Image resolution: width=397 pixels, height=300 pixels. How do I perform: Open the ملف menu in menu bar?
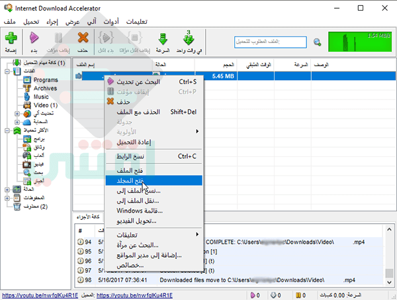pyautogui.click(x=10, y=22)
